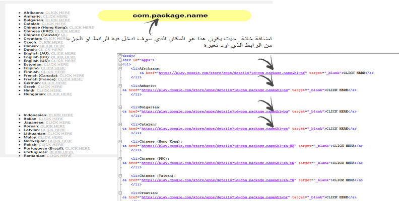Image resolution: width=403 pixels, height=201 pixels.
Task: Collapse the Chinese (PRC) <li> code block
Action: (x=120, y=159)
